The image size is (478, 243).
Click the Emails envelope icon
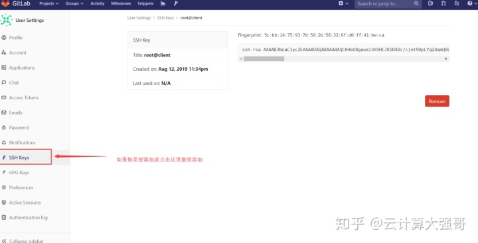[4, 113]
